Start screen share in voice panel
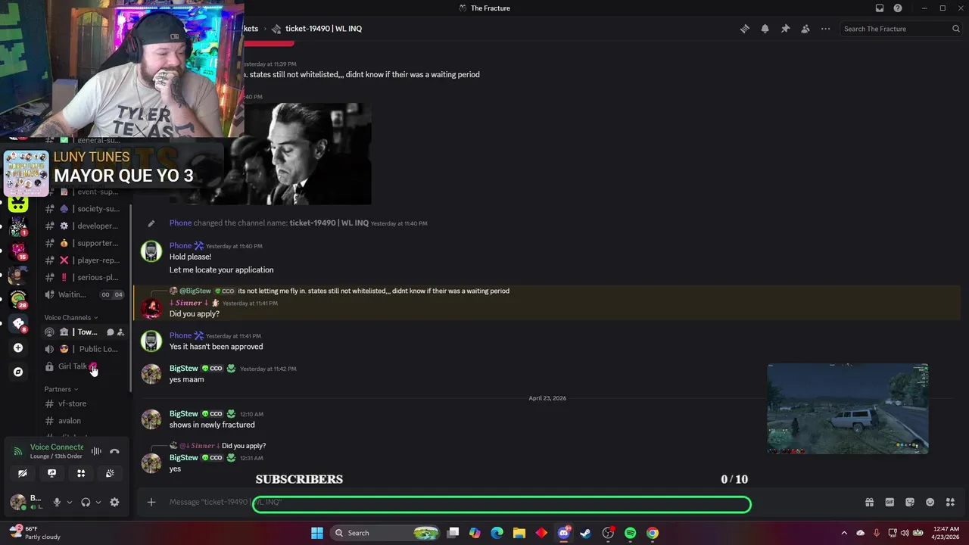This screenshot has width=969, height=545. click(x=51, y=473)
